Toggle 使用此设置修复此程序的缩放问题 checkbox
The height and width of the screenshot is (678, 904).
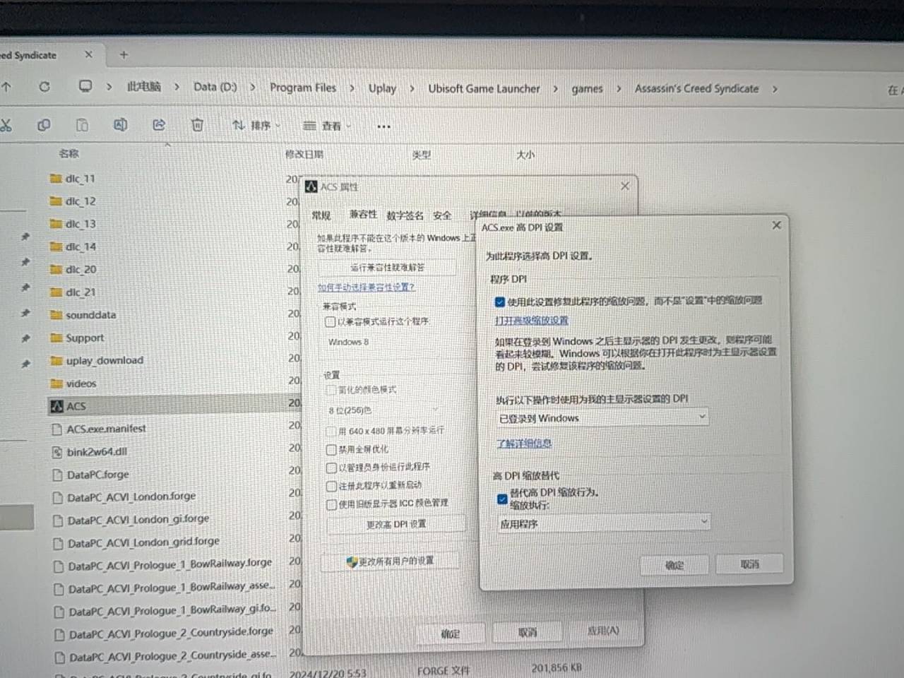tap(500, 302)
